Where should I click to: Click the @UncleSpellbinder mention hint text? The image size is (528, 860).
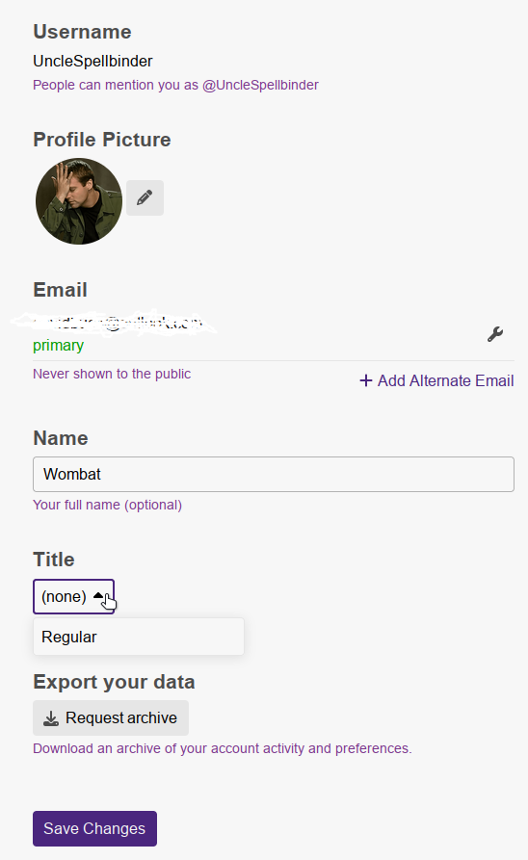click(x=260, y=85)
